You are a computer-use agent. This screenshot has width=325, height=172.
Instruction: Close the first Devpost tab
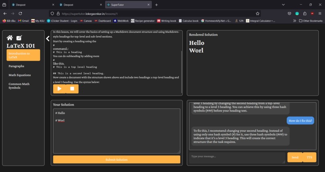tap(53, 5)
